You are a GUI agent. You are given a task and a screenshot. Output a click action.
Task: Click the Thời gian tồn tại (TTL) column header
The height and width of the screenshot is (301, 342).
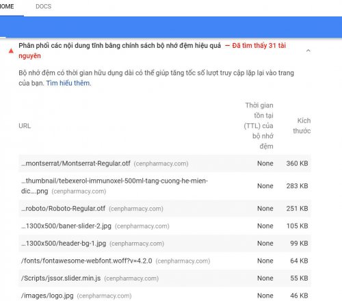click(x=259, y=126)
